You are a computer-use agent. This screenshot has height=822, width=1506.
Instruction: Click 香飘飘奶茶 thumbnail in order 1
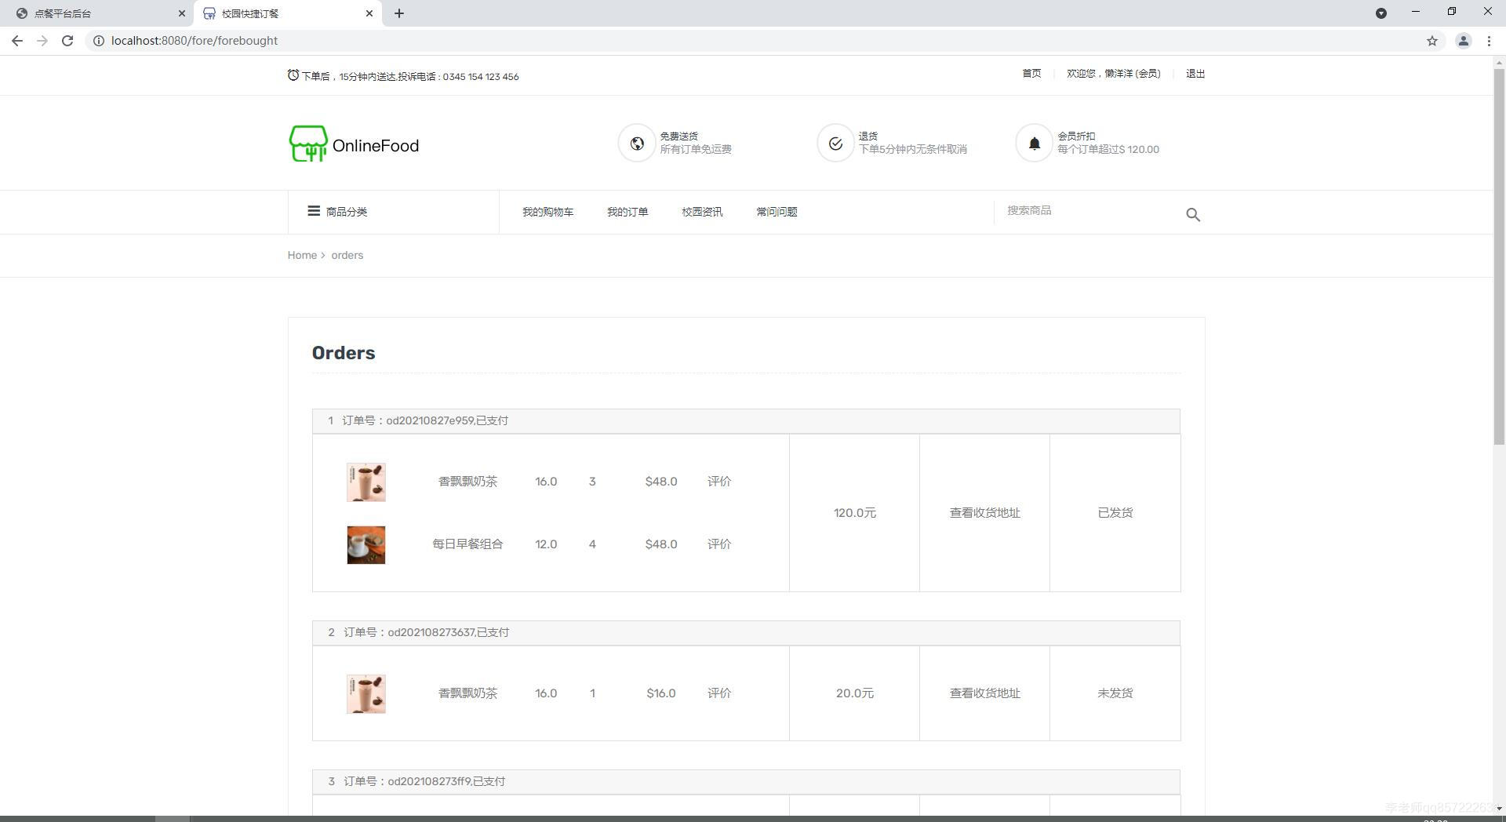pos(366,482)
